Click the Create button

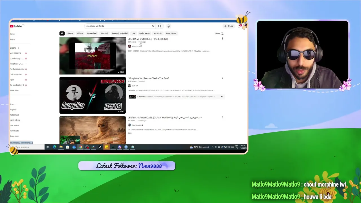pyautogui.click(x=229, y=26)
